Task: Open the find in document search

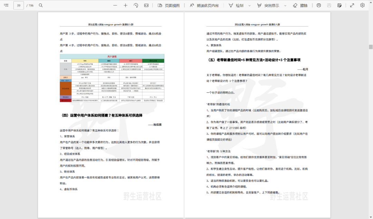Action: (41, 5)
